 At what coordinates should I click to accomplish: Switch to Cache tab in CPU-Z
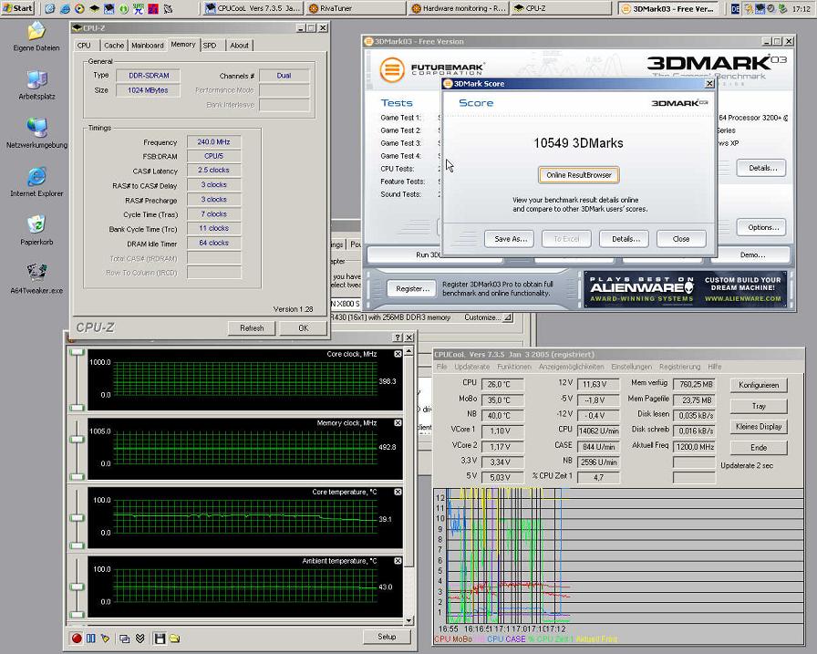coord(114,46)
